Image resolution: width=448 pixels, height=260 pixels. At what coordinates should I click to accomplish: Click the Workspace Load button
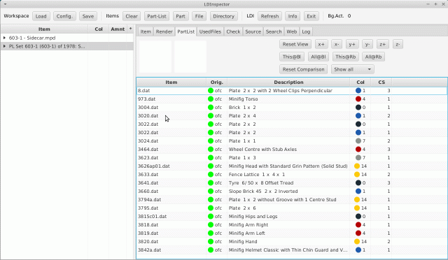41,16
